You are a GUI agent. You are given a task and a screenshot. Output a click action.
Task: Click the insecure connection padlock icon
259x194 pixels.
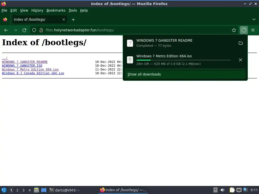pyautogui.click(x=41, y=30)
